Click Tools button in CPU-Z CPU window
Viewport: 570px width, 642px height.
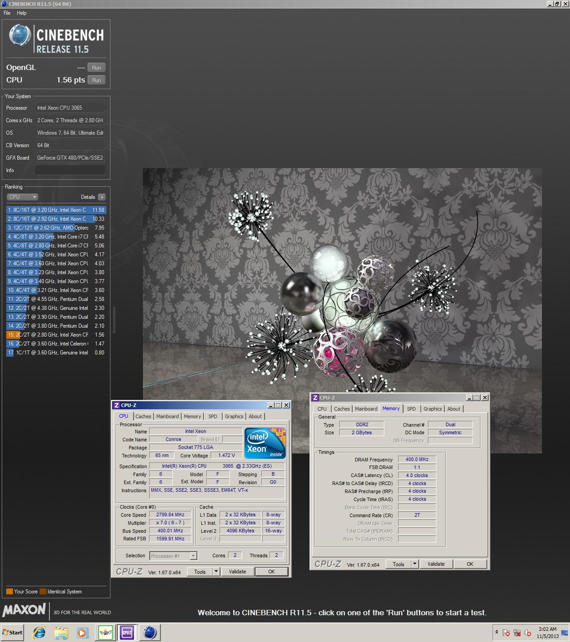tap(200, 572)
